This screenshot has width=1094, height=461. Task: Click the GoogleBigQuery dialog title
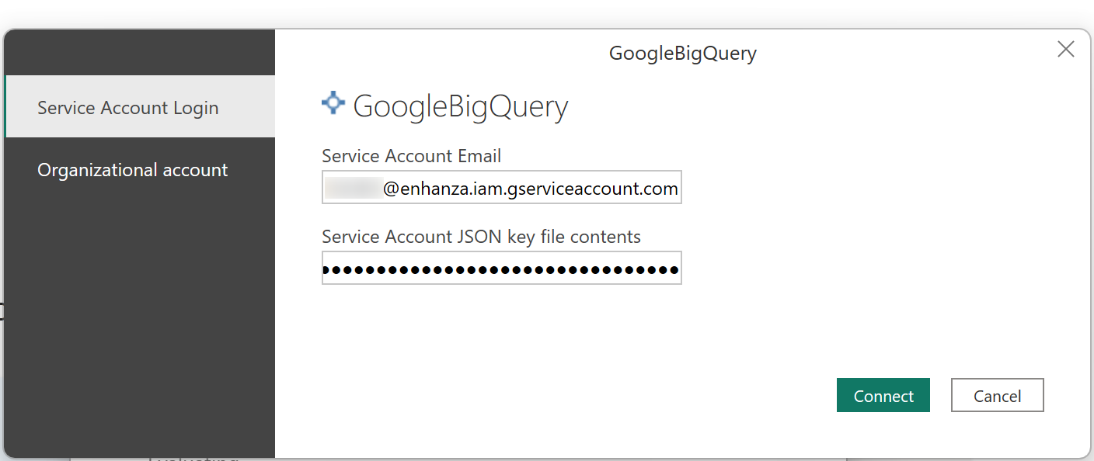[682, 53]
